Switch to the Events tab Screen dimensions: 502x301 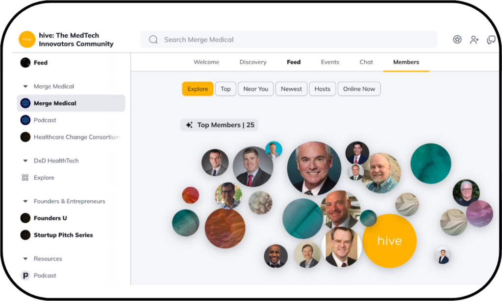pyautogui.click(x=330, y=62)
